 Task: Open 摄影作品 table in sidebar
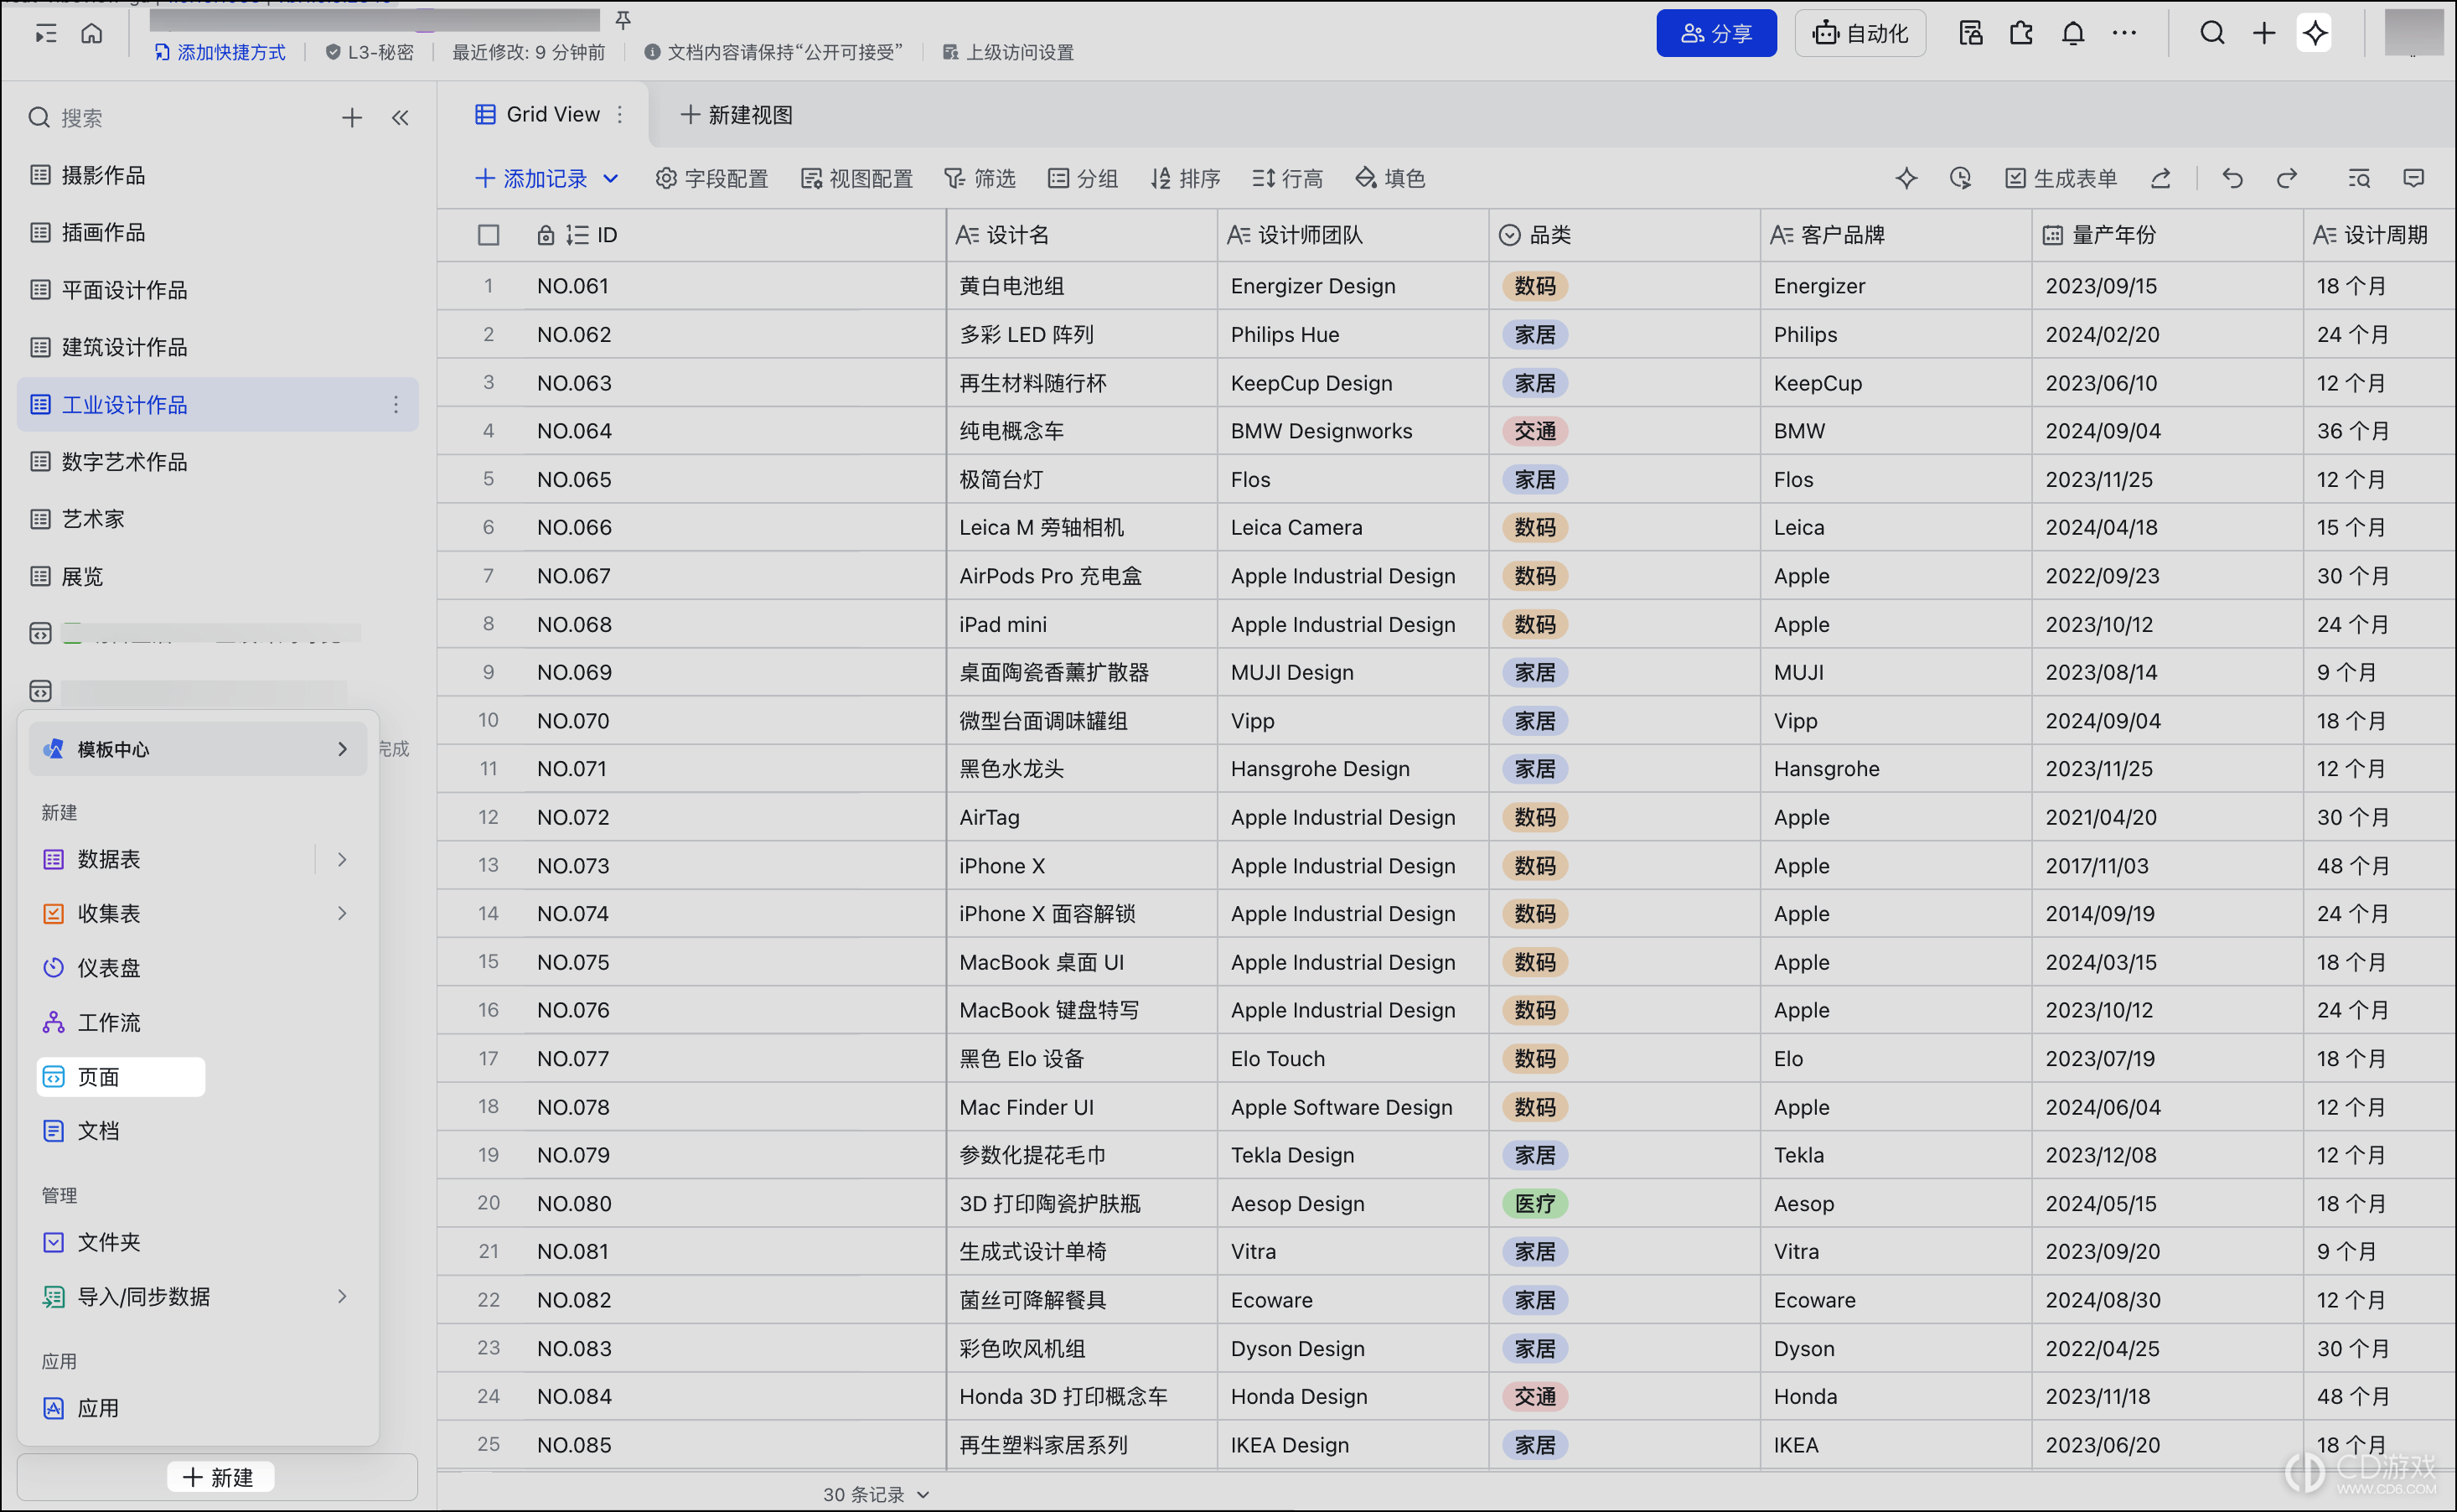pos(218,176)
